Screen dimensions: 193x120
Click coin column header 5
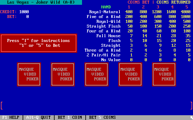[187, 7]
